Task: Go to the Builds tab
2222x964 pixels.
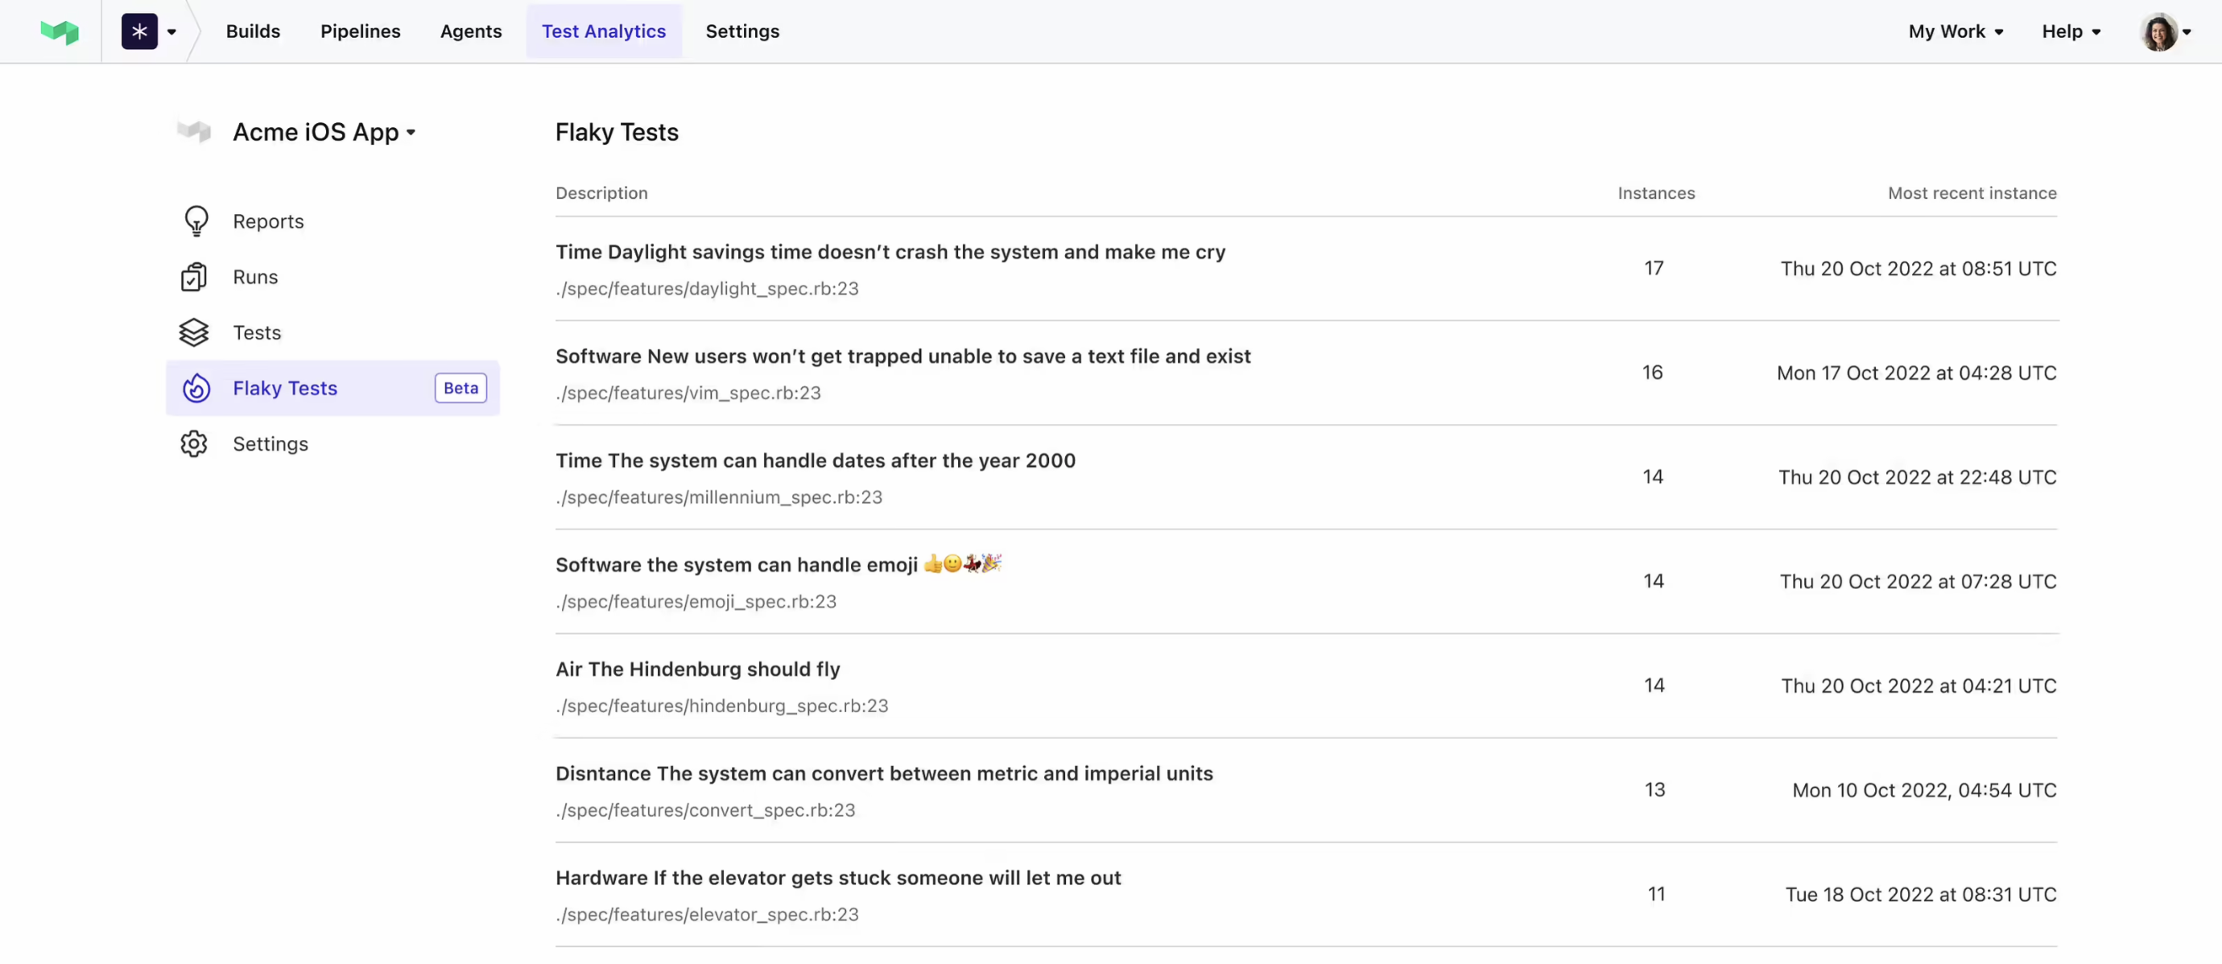Action: [253, 32]
